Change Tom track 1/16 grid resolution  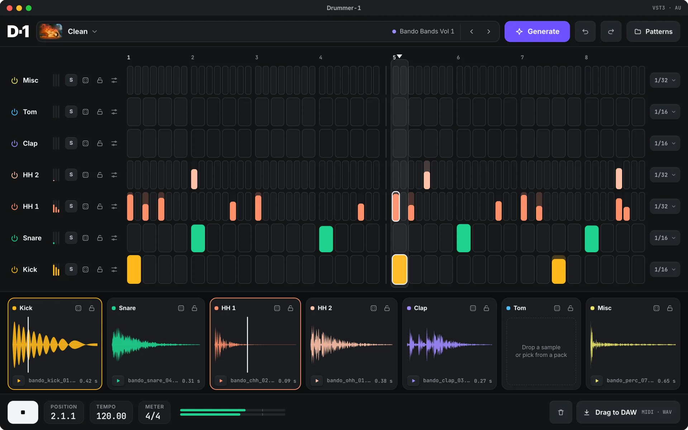[x=665, y=112]
